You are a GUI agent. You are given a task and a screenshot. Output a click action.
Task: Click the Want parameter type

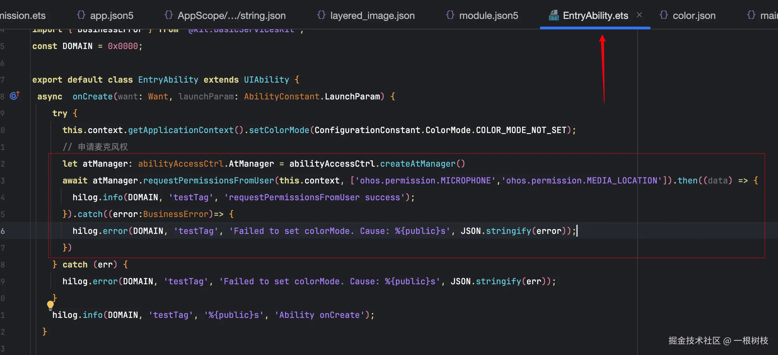pyautogui.click(x=158, y=97)
